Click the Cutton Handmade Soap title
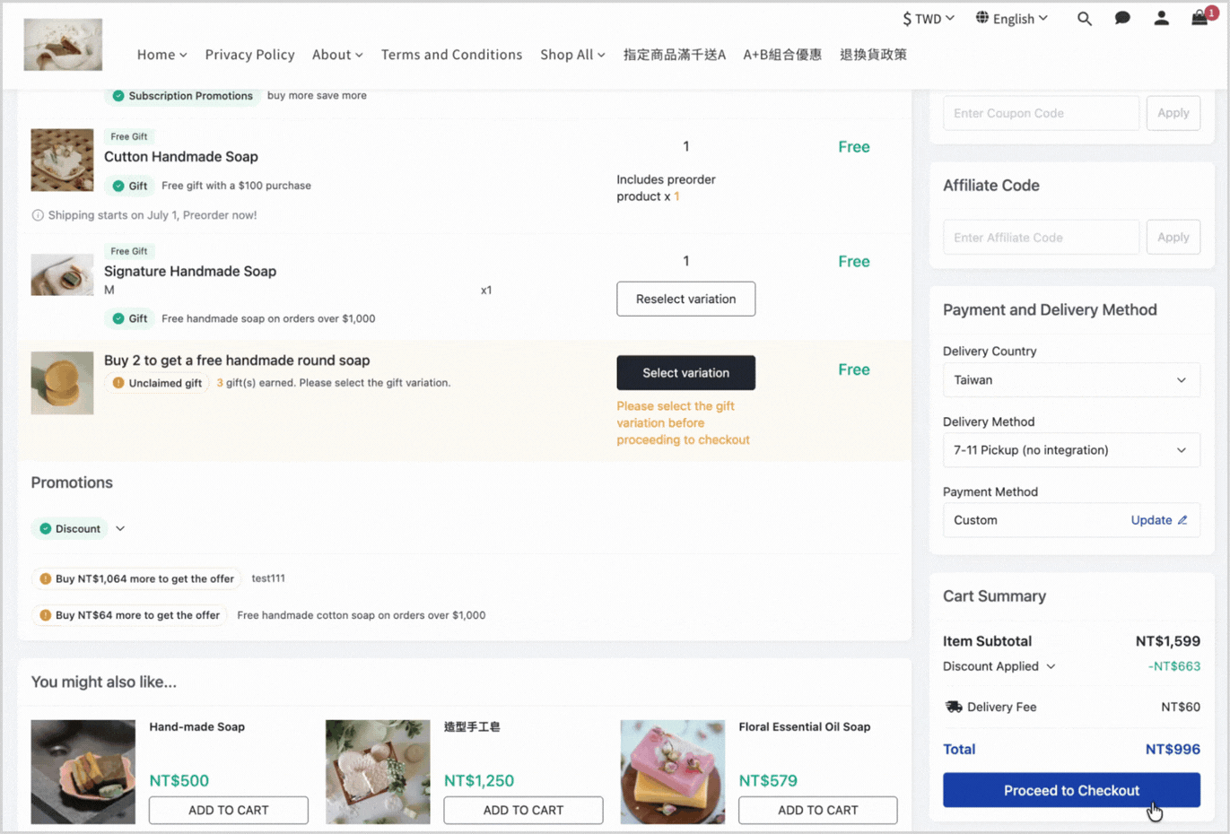Screen dimensions: 1230x834 point(181,157)
